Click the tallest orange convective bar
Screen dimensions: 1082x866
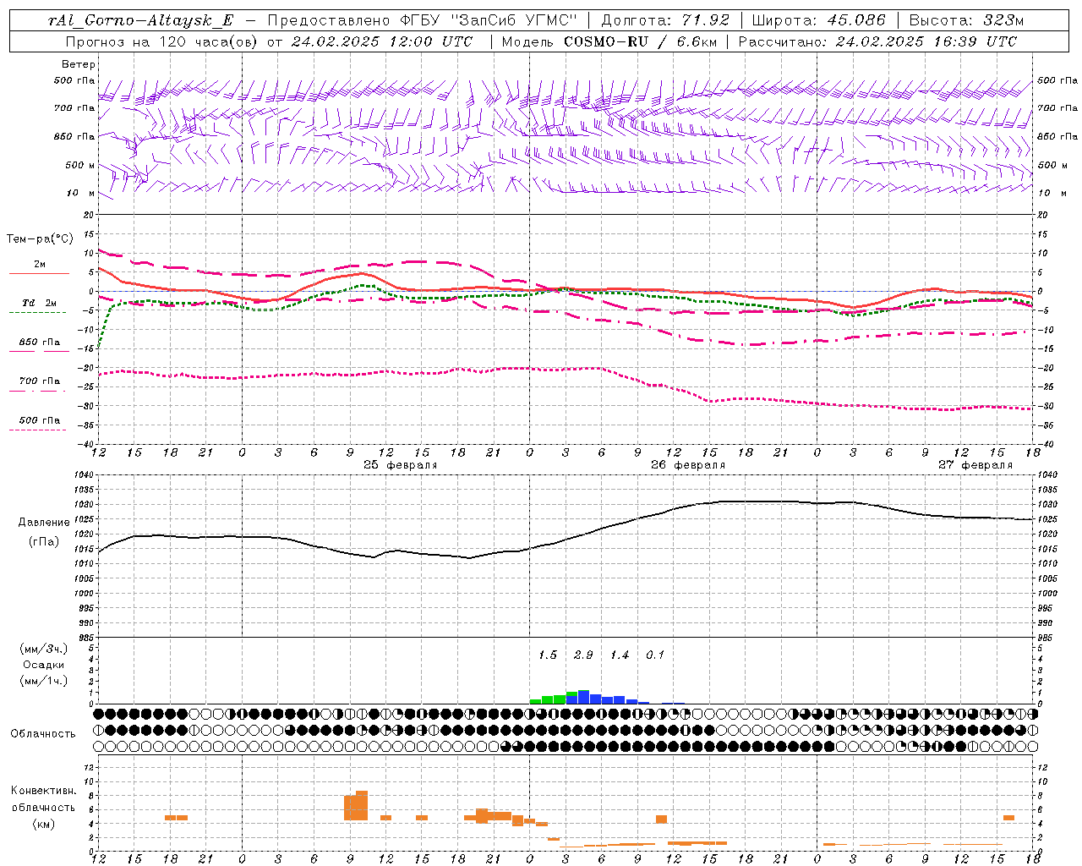coord(362,805)
